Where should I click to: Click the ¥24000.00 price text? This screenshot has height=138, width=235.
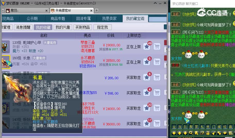[111, 109]
